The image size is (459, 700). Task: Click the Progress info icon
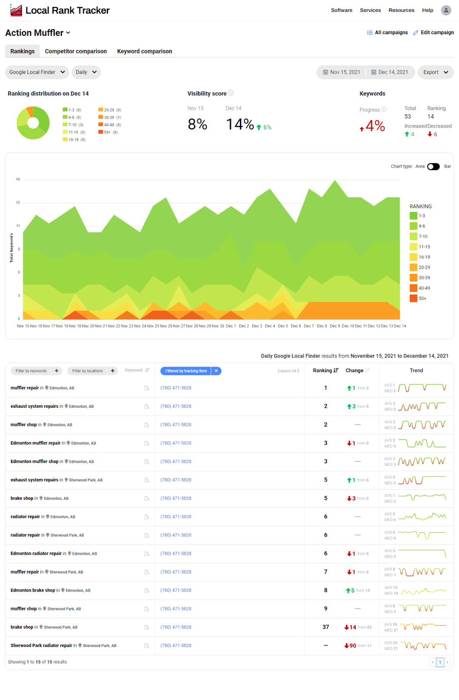384,109
